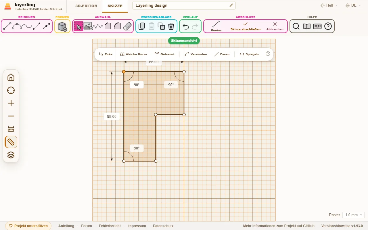Click the Kontur button

pyautogui.click(x=216, y=26)
